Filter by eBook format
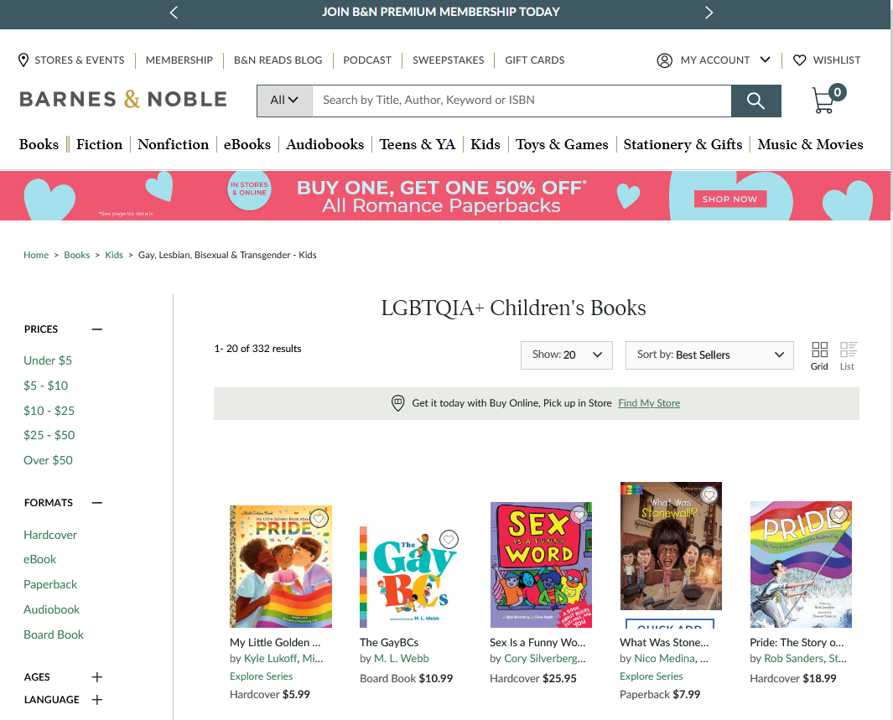Image resolution: width=893 pixels, height=720 pixels. point(40,559)
